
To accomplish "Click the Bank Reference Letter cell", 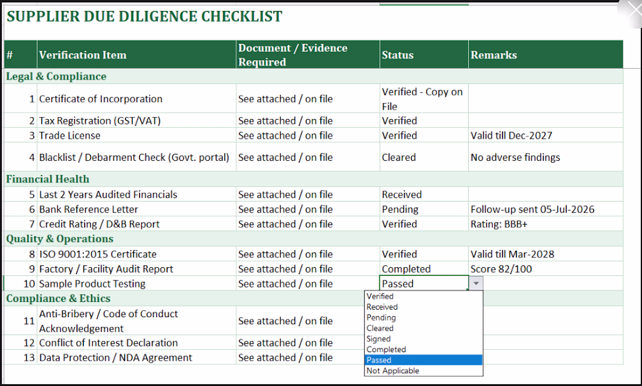I will 137,209.
